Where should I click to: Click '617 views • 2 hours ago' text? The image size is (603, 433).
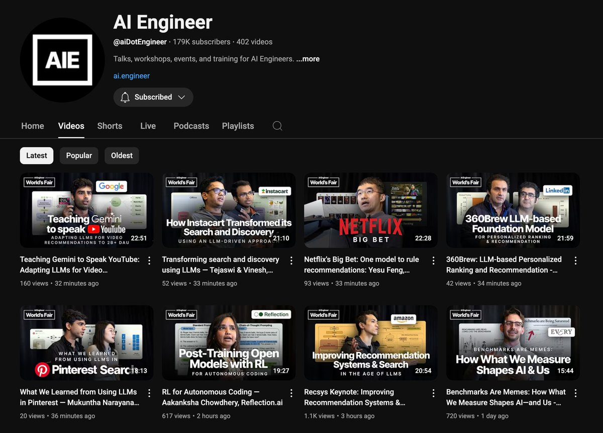coord(196,416)
